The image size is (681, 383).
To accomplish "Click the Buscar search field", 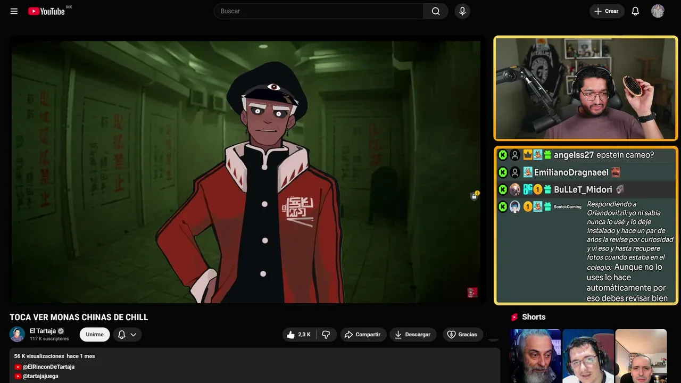I will [x=319, y=11].
